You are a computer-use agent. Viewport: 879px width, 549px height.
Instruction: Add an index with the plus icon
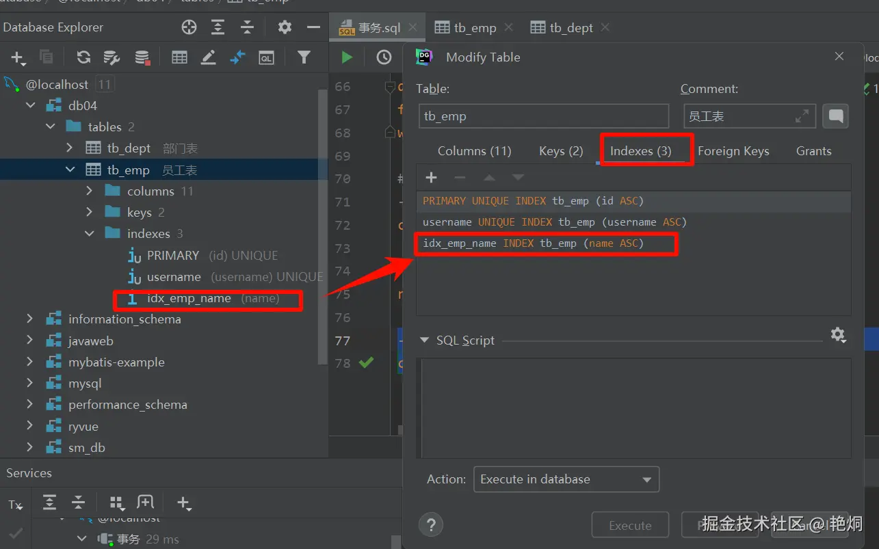[431, 178]
